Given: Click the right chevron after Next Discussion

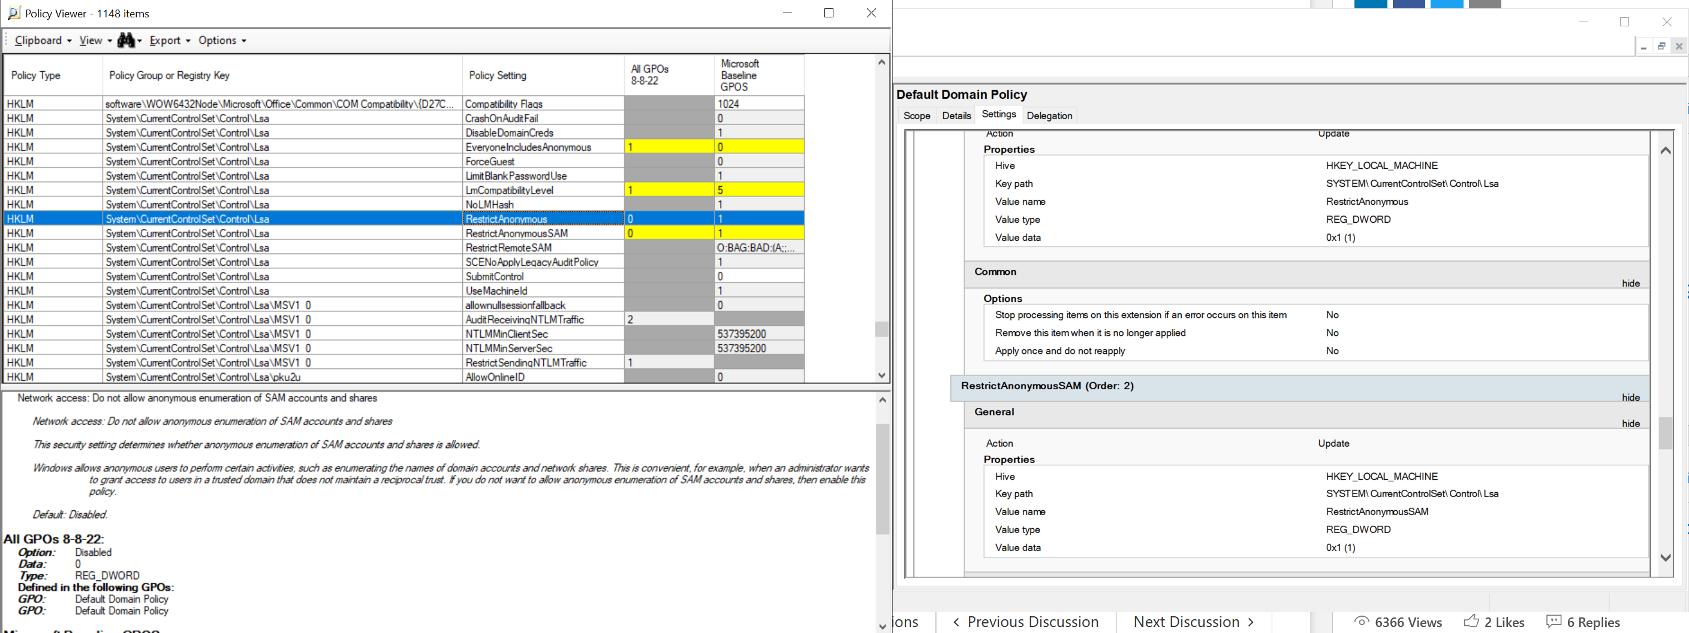Looking at the screenshot, I should pyautogui.click(x=1250, y=622).
